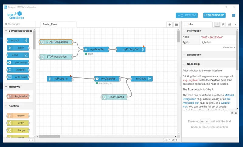243x147 pixels.
Task: Reset canvas zoom with circle icon
Action: pos(173,140)
